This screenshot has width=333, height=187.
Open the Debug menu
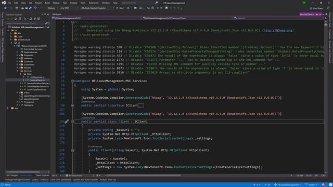click(56, 3)
